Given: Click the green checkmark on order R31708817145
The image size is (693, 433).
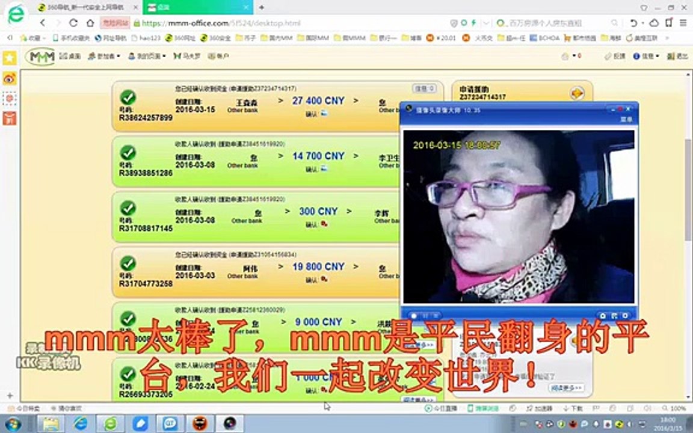Looking at the screenshot, I should (128, 207).
